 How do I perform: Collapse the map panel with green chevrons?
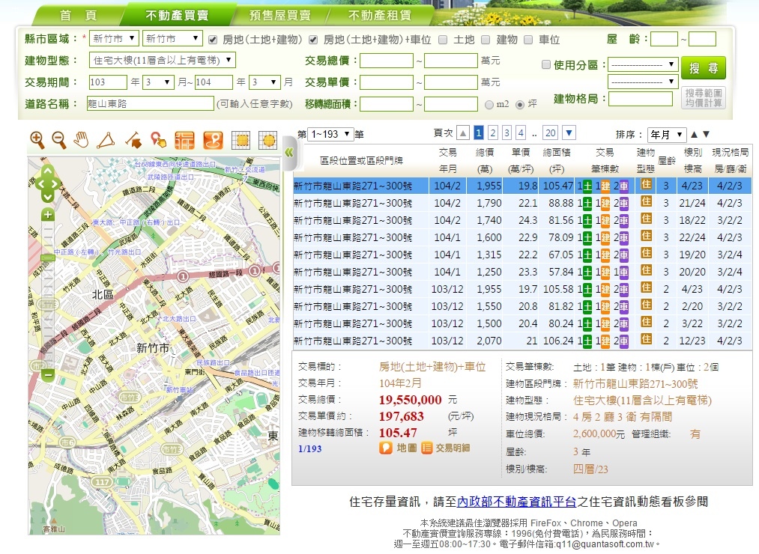[x=289, y=153]
